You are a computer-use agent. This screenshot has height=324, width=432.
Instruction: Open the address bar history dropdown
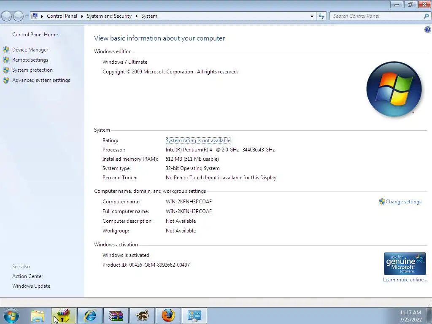pos(312,16)
